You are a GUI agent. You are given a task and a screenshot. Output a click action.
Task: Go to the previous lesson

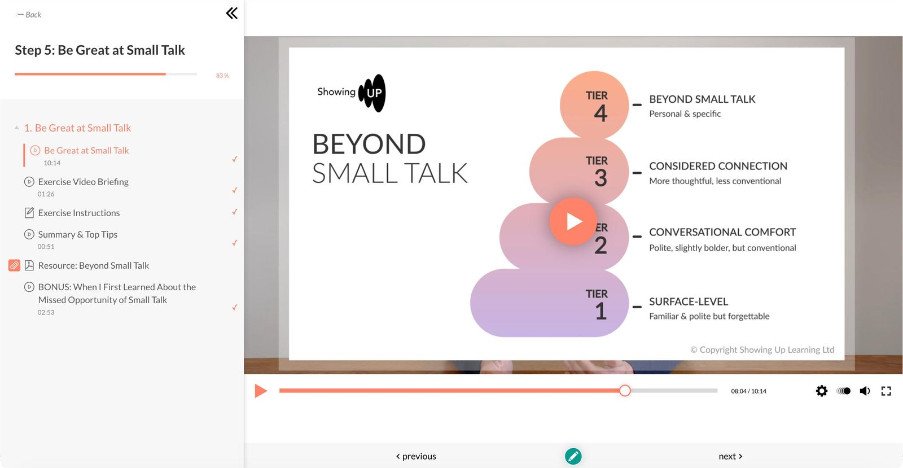(416, 456)
